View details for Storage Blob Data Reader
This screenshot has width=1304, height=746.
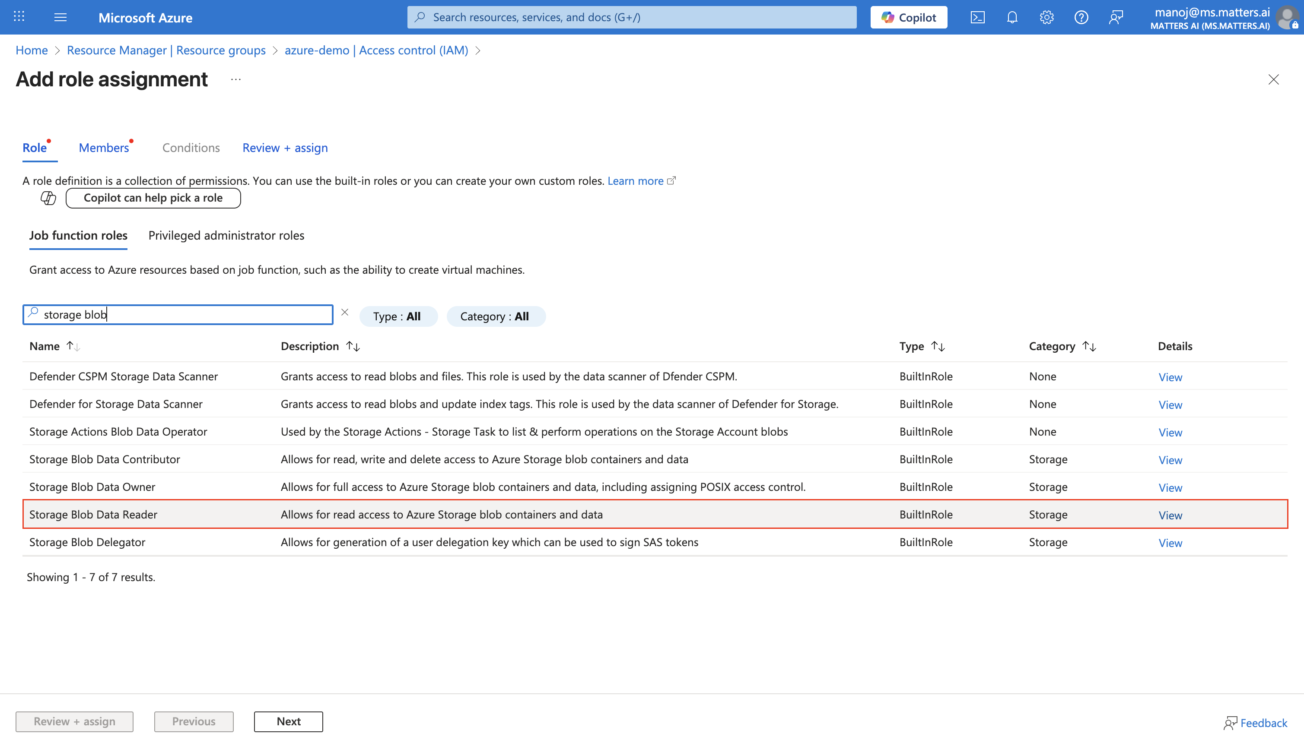[1170, 515]
